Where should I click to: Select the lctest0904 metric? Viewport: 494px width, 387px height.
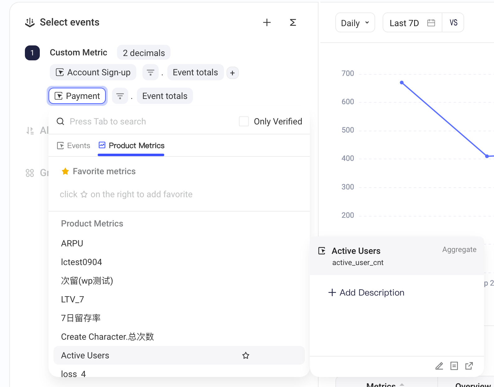[179, 262]
